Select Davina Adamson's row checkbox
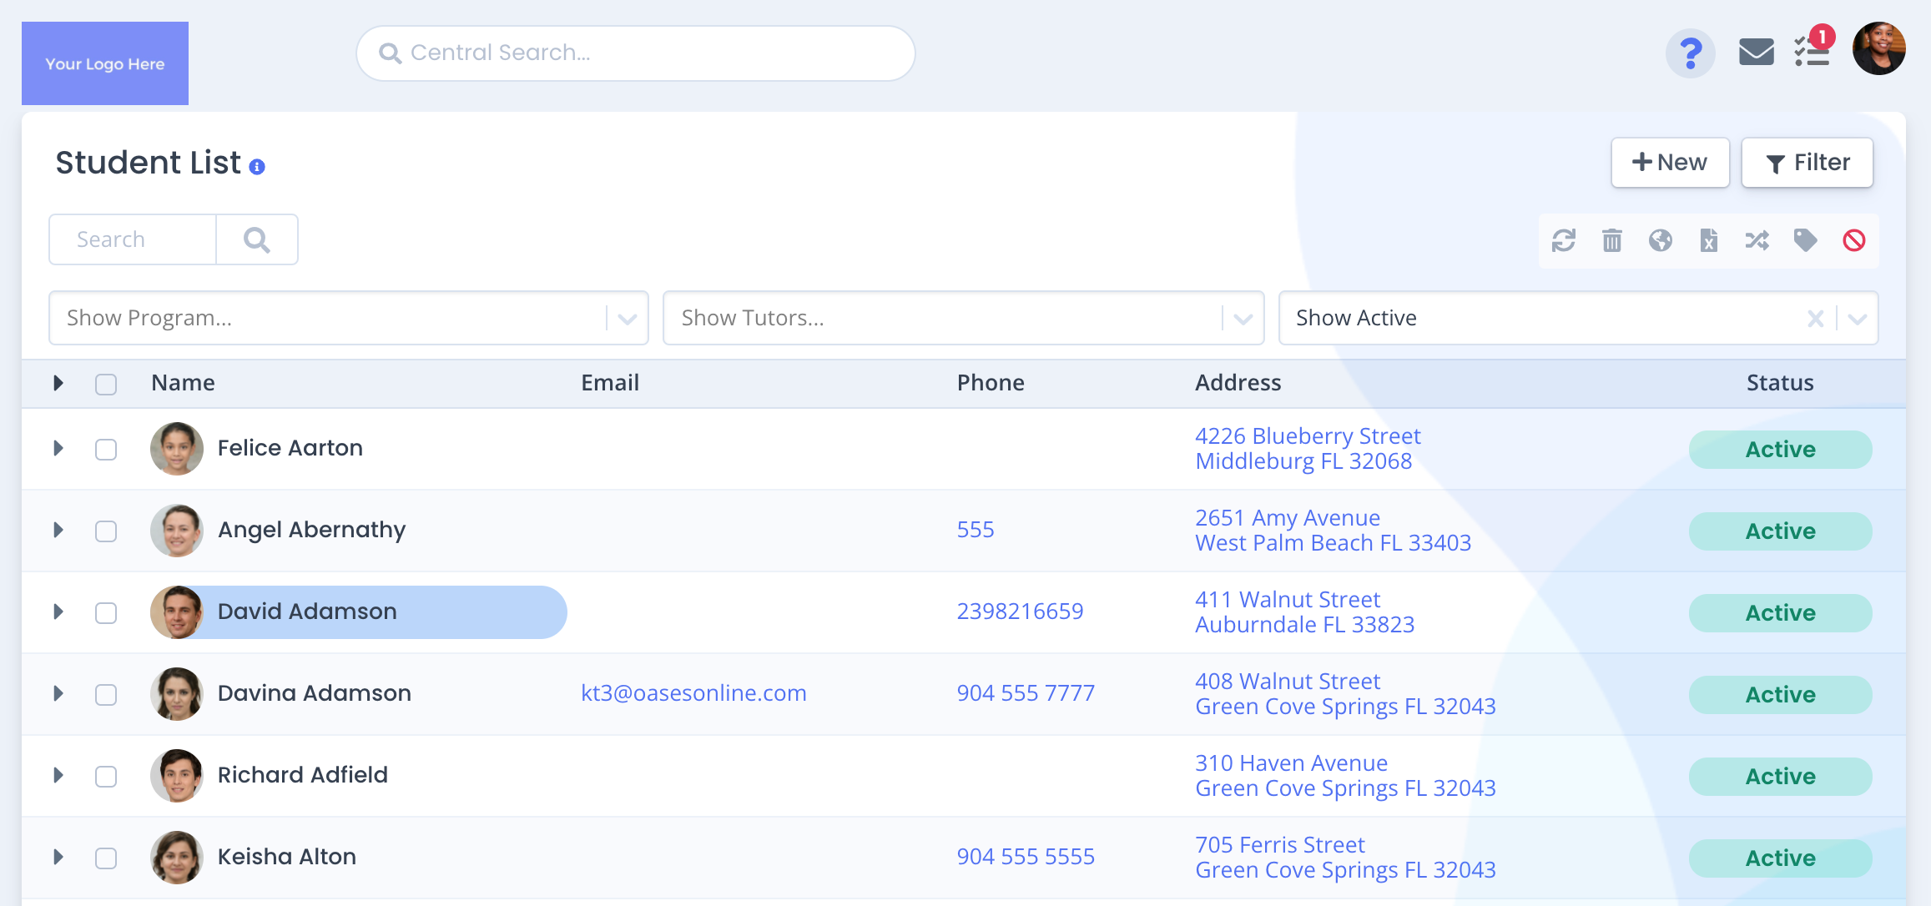 106,695
